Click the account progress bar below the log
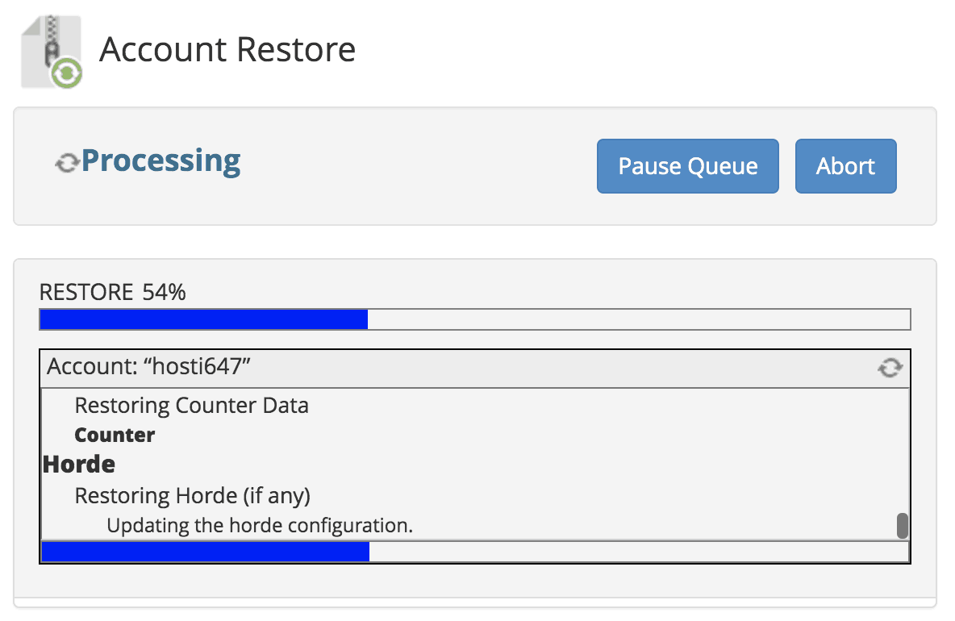Screen dimensions: 955x621 coord(474,552)
